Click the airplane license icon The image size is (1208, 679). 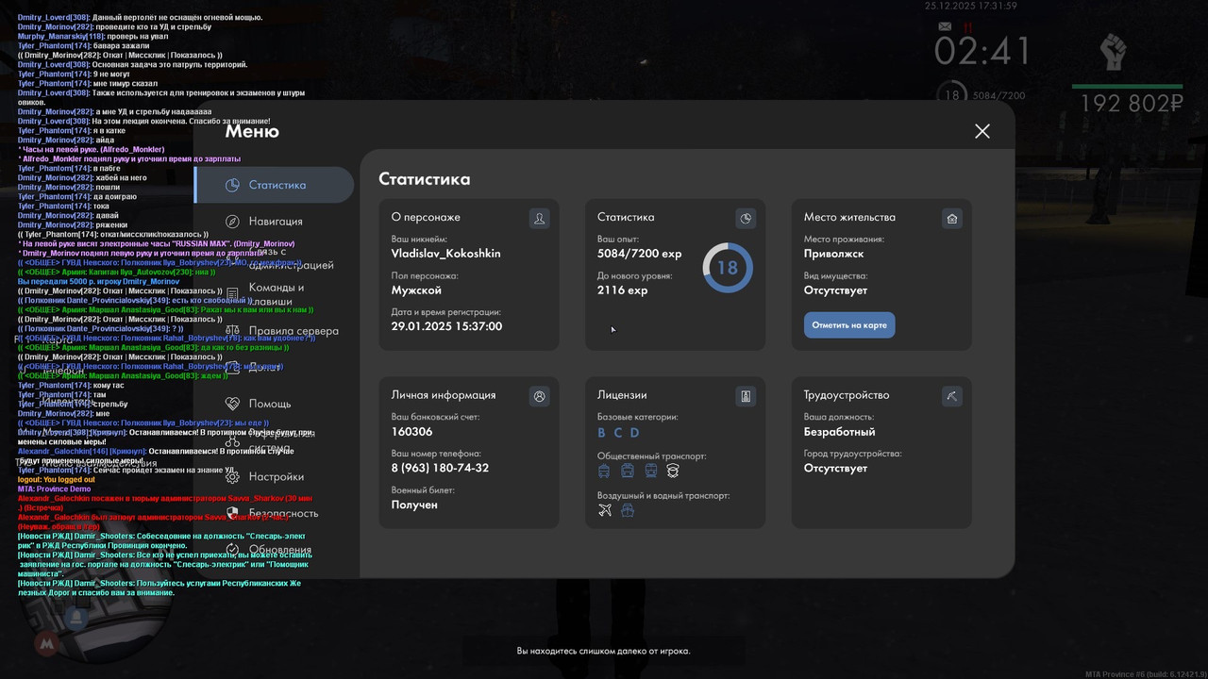[x=605, y=510]
